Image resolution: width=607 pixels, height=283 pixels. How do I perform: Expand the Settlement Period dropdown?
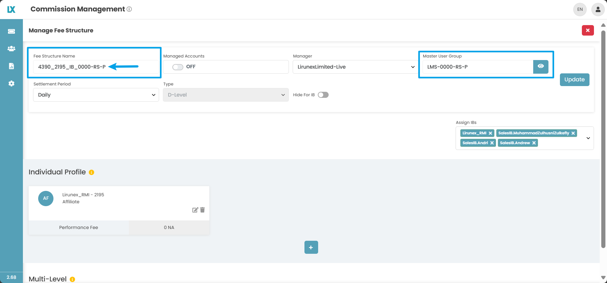[96, 95]
